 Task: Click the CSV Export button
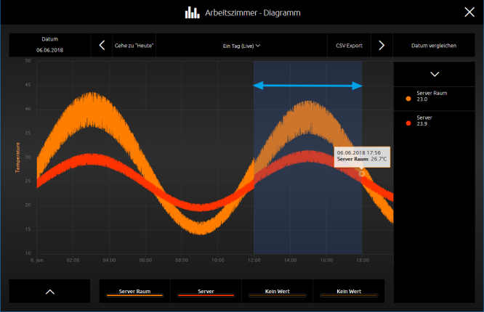[x=349, y=45]
